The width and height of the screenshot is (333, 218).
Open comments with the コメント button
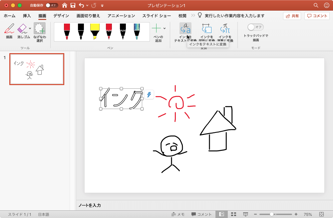(316, 15)
